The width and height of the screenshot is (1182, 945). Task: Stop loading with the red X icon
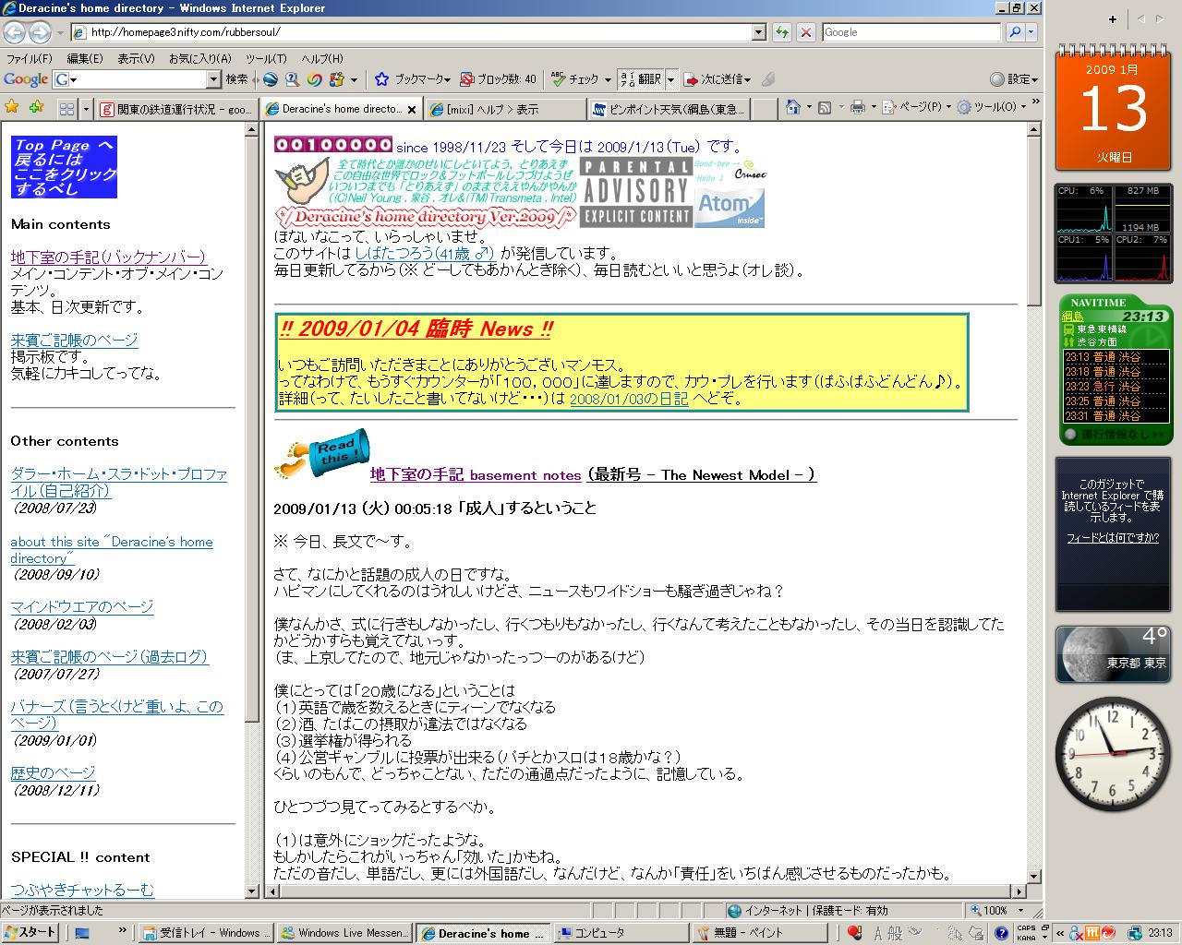click(x=806, y=32)
